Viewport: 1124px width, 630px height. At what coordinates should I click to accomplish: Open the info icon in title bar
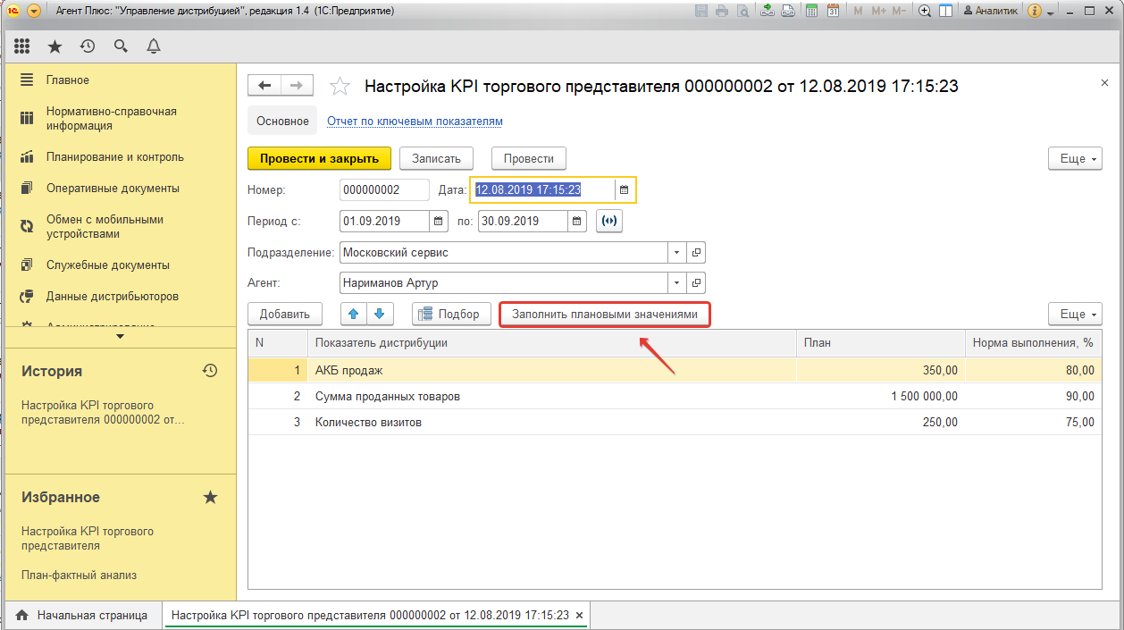click(1035, 11)
